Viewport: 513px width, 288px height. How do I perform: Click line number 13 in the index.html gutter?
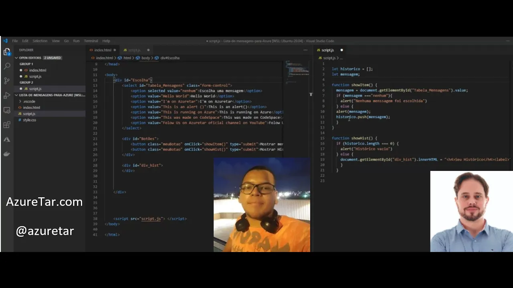[x=95, y=85]
